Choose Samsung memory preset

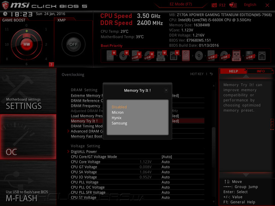tap(119, 123)
